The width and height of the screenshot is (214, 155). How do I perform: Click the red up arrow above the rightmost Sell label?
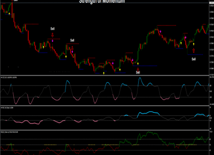[x=193, y=50]
